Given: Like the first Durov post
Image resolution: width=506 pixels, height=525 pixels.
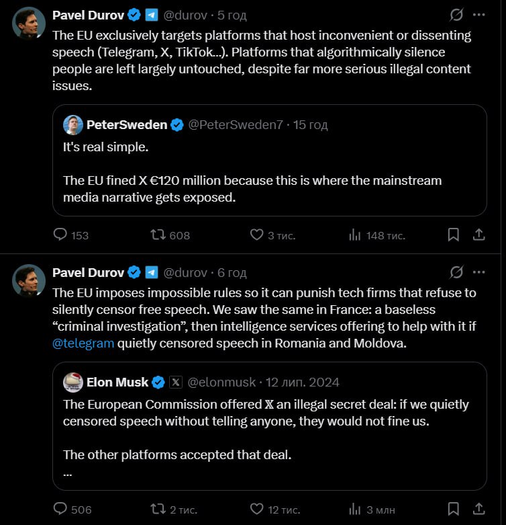Looking at the screenshot, I should point(256,235).
